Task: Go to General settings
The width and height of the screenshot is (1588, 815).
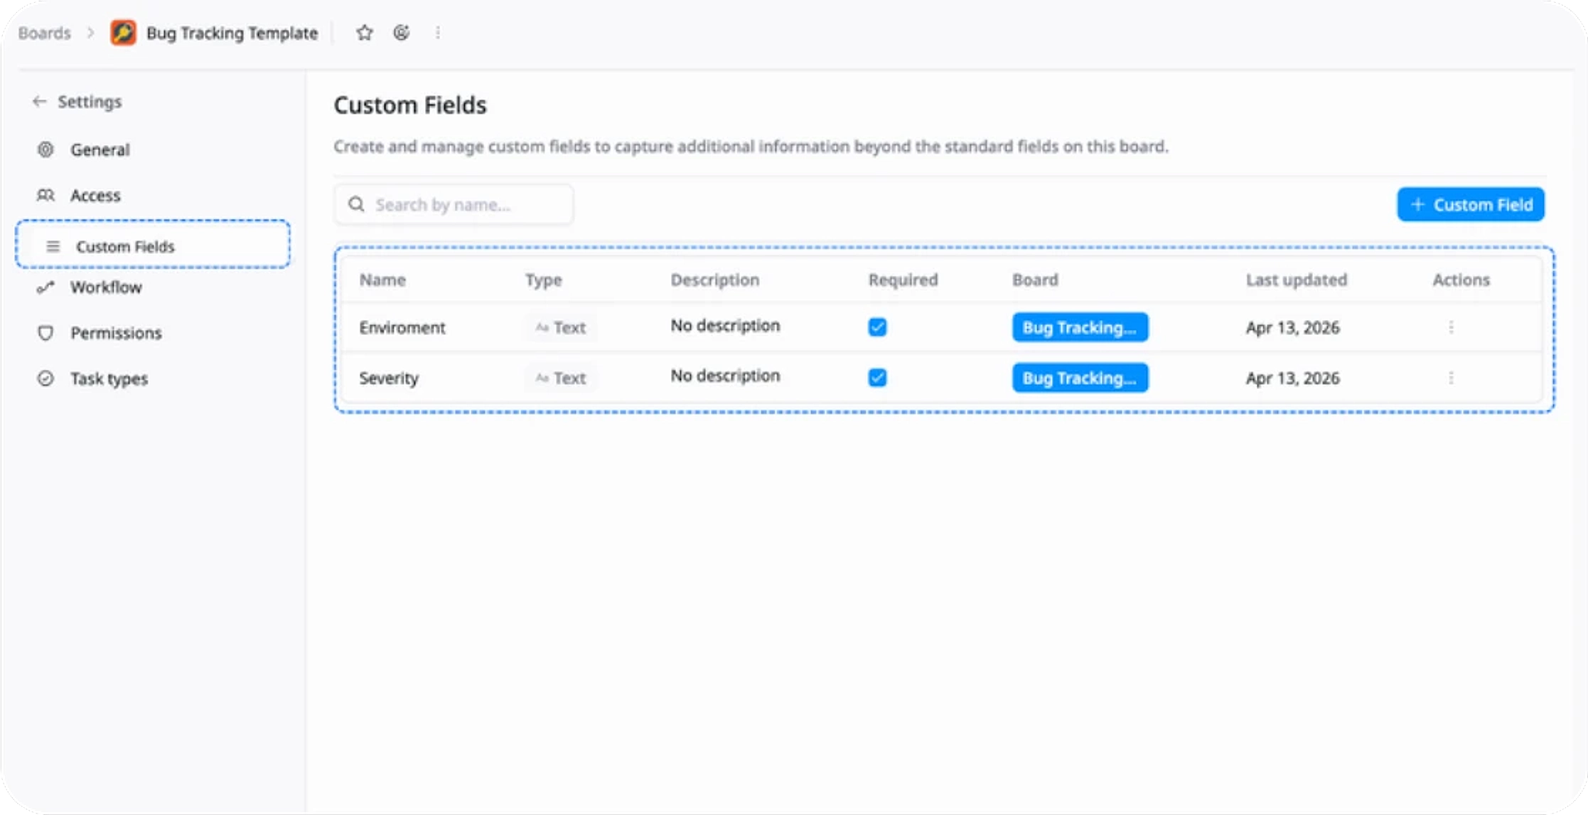Action: click(x=100, y=150)
